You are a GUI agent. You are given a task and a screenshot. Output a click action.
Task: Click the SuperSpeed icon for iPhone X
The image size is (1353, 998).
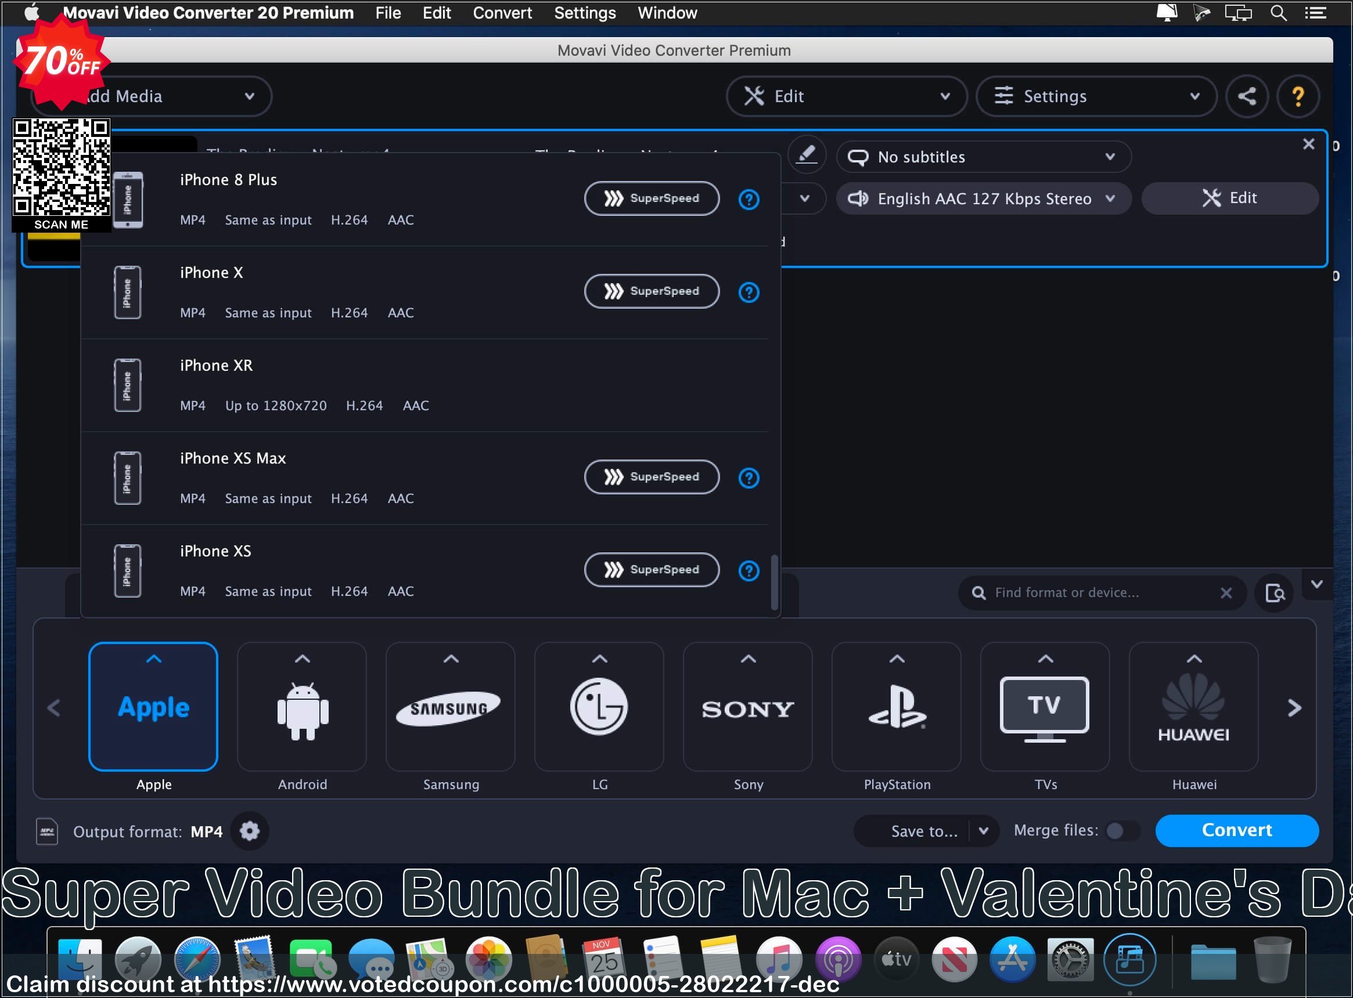tap(652, 292)
